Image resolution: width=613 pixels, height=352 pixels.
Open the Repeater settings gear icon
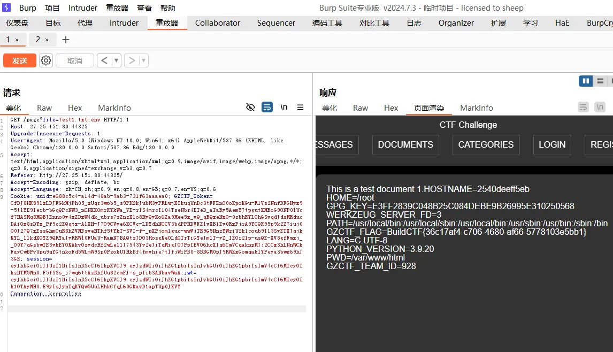point(46,60)
